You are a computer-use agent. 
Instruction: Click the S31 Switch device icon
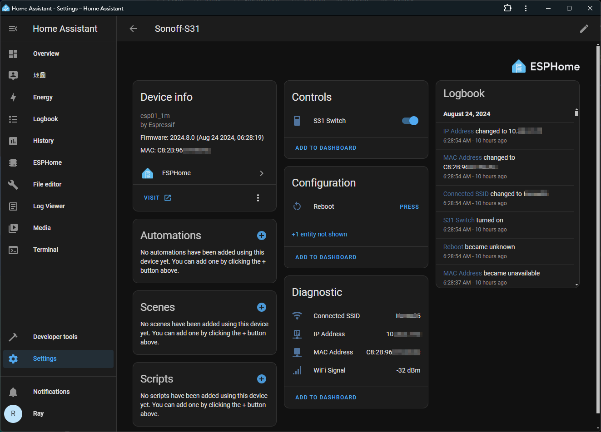tap(297, 121)
